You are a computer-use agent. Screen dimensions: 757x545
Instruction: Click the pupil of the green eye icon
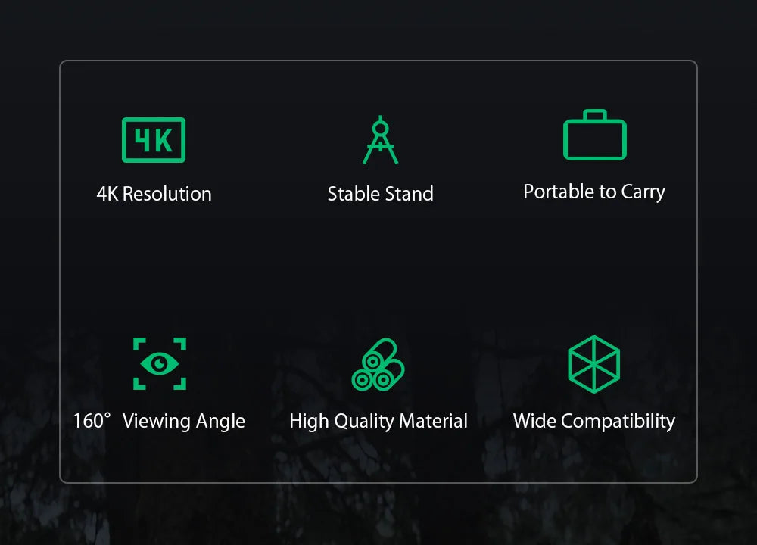point(159,363)
